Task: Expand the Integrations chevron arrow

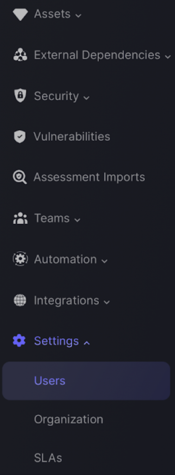Action: coord(106,302)
